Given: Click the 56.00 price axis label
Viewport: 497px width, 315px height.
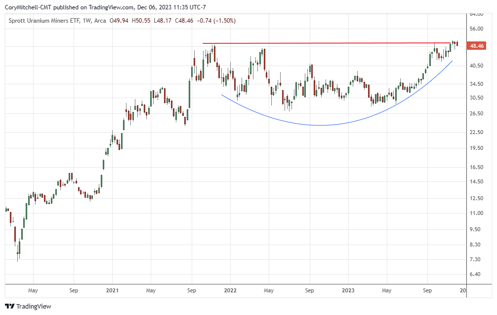Looking at the screenshot, I should tap(476, 29).
